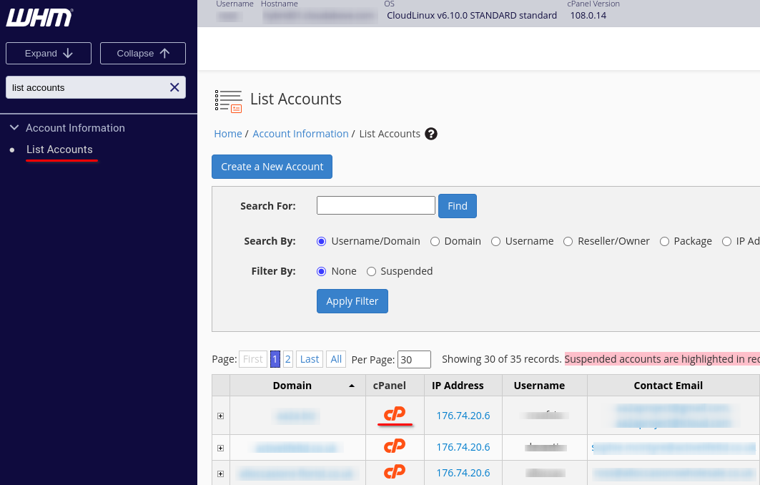Open cPanel for the third account row
The image size is (760, 485).
tap(395, 472)
